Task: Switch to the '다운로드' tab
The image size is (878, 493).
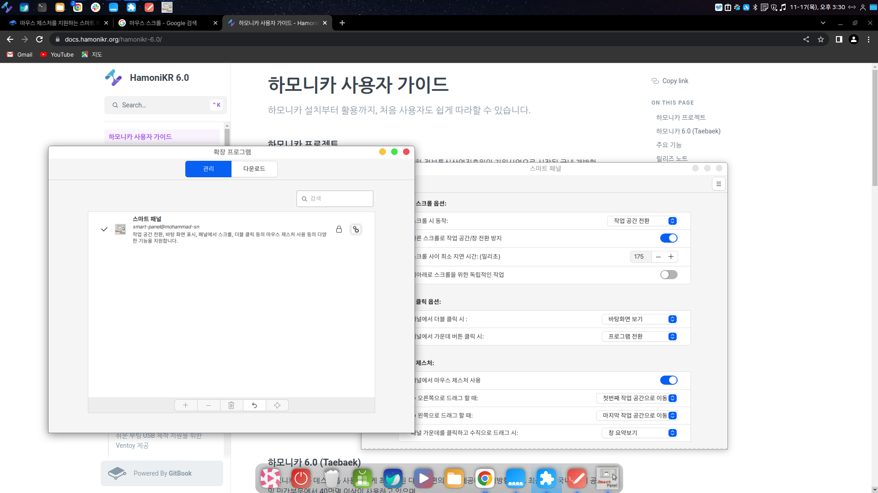Action: [254, 169]
